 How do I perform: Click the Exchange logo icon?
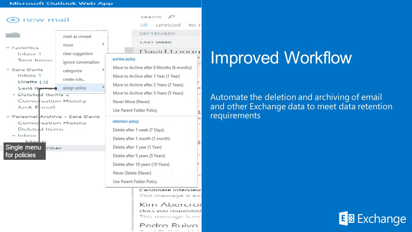(347, 218)
